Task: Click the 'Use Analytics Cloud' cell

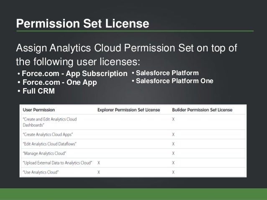Action: [41, 172]
